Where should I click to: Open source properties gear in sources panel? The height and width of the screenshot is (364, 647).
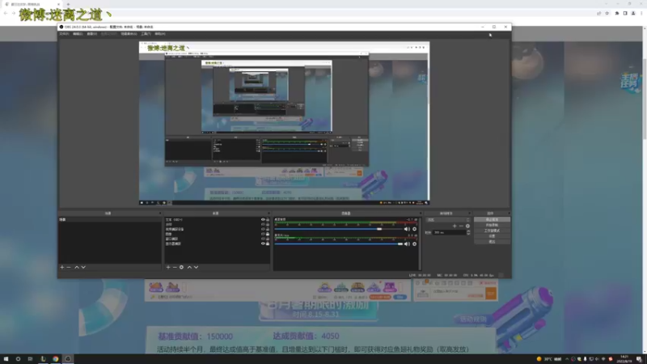coord(181,268)
